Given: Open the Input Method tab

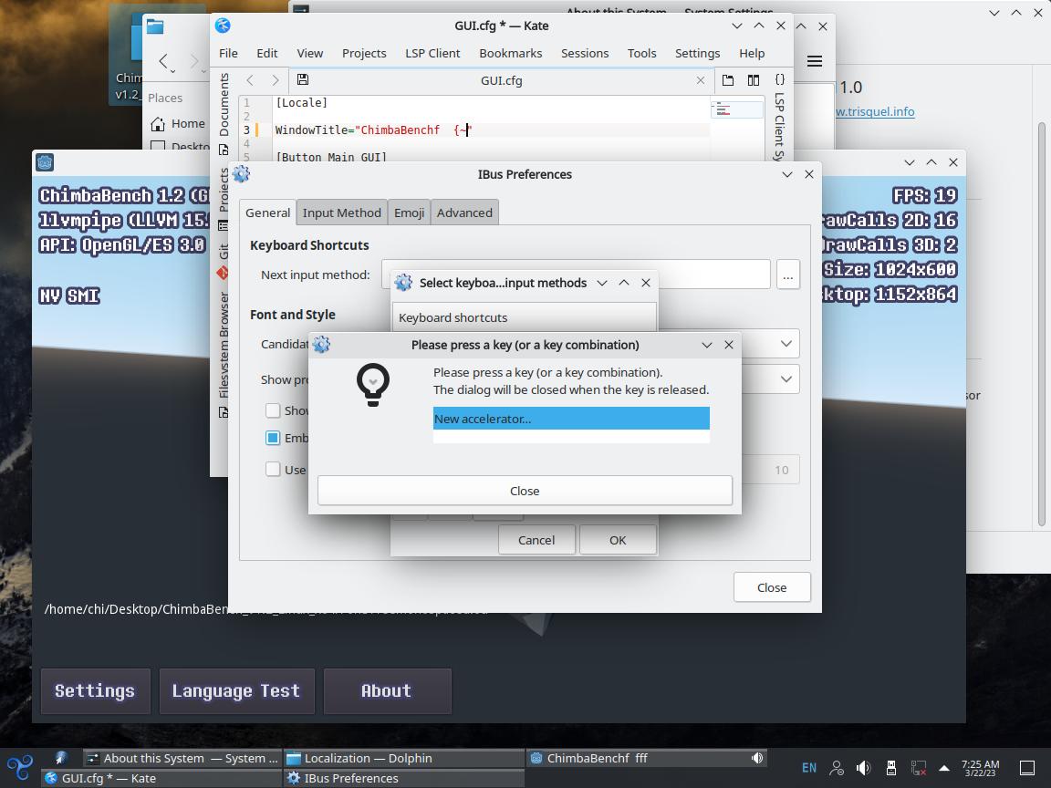Looking at the screenshot, I should [x=342, y=213].
